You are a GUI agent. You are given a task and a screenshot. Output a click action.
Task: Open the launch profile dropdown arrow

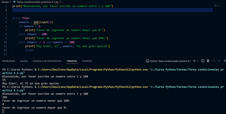(198, 61)
